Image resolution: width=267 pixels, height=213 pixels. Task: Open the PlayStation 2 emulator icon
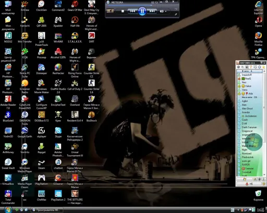pos(58,196)
